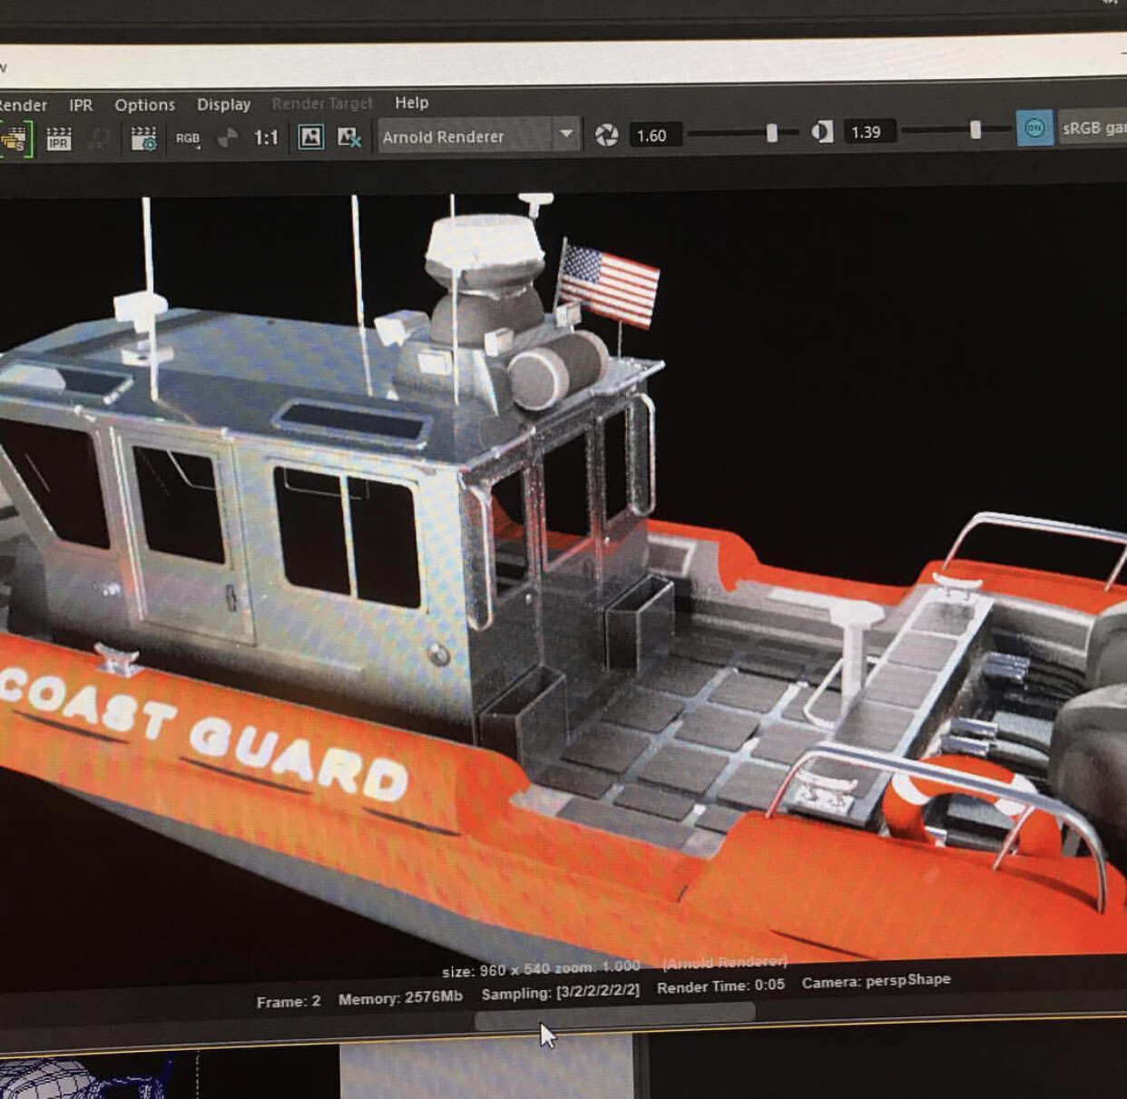1127x1099 pixels.
Task: Open the Display menu
Action: coord(223,103)
